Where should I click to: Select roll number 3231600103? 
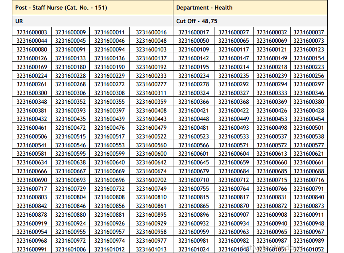(151, 49)
